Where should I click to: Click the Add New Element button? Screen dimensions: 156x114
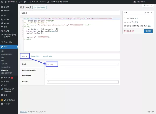tap(39, 8)
